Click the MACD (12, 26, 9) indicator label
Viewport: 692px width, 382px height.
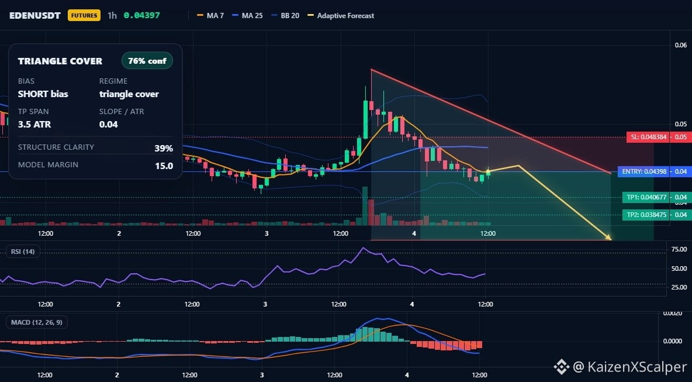(37, 322)
